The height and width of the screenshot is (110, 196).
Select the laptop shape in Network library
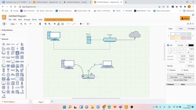tap(8, 57)
